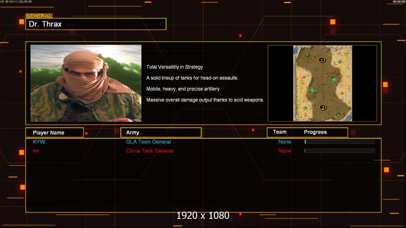Viewport: 406px width, 228px height.
Task: Click the GENERAL label above the name
Action: (39, 16)
